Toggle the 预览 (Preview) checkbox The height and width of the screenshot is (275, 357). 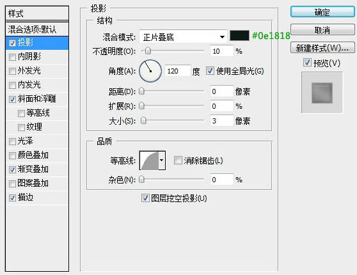coord(307,63)
